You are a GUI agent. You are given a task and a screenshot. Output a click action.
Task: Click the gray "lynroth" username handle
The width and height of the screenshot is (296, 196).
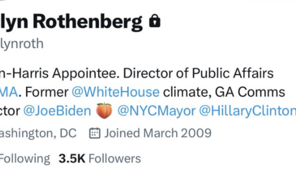click(x=22, y=44)
